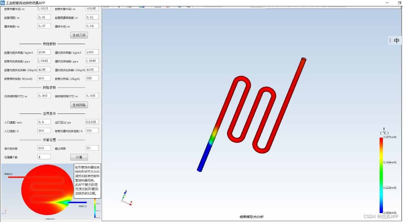Click the legend minimum value 2.685e+01
403x222 pixels.
pyautogui.click(x=390, y=213)
